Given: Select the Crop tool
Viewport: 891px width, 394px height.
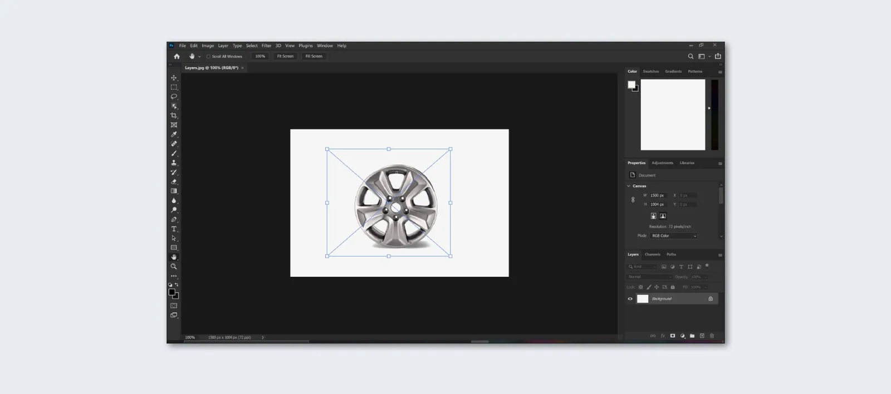Looking at the screenshot, I should click(x=174, y=116).
